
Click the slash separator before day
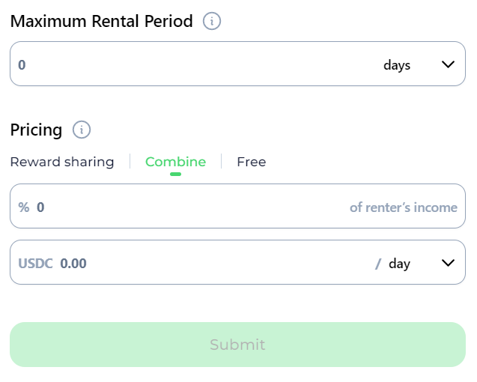click(378, 264)
